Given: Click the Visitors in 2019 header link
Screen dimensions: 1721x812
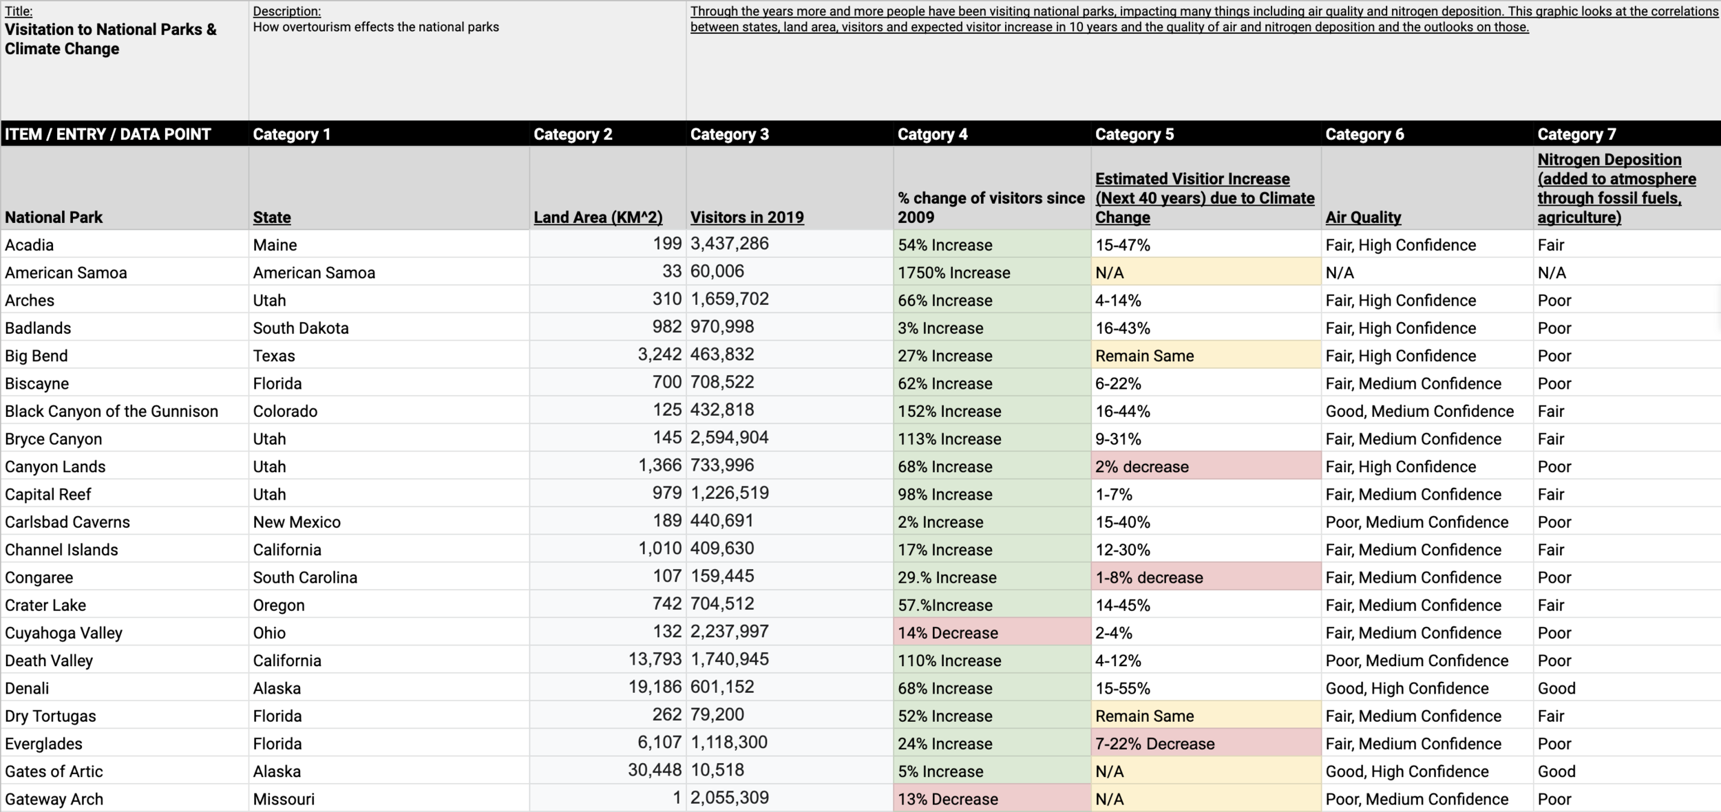Looking at the screenshot, I should click(747, 217).
